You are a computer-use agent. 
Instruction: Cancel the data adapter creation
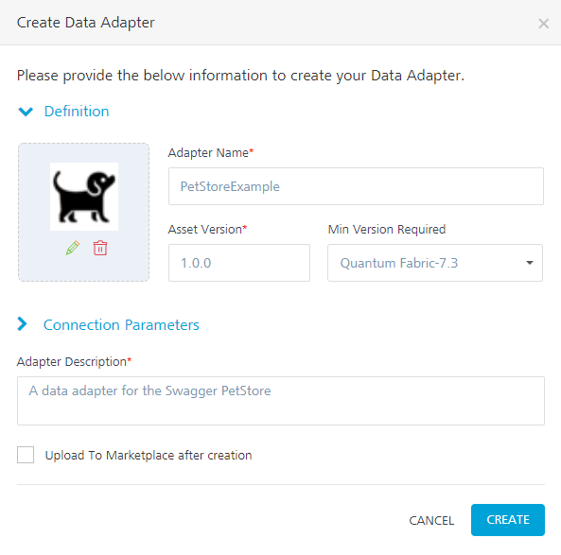pos(431,520)
